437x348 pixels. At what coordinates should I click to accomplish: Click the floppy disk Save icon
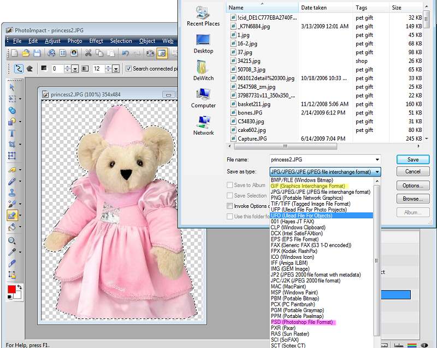click(37, 53)
